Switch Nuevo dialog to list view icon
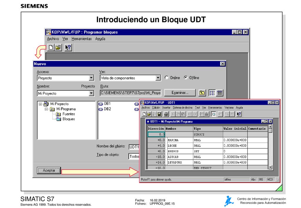 (212, 93)
